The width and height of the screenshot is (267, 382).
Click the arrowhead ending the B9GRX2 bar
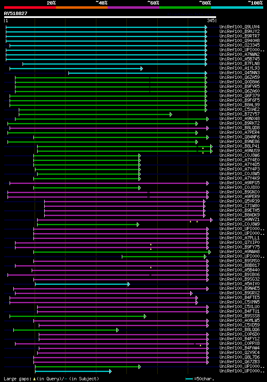point(191,293)
